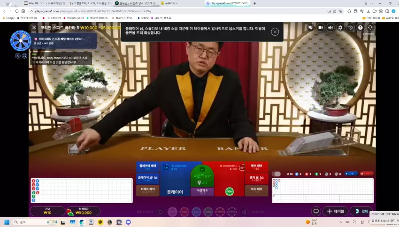Select the 50k chip in chip tray
399x227 pixels.
[x=208, y=212]
